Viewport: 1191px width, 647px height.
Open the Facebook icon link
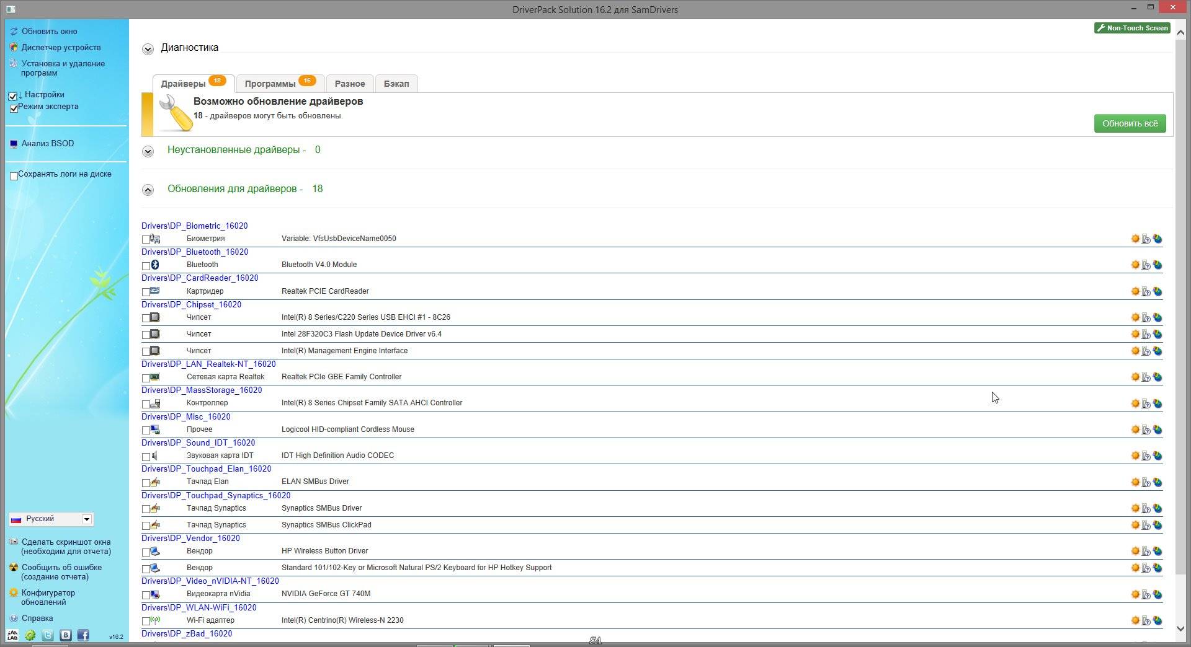(x=83, y=635)
